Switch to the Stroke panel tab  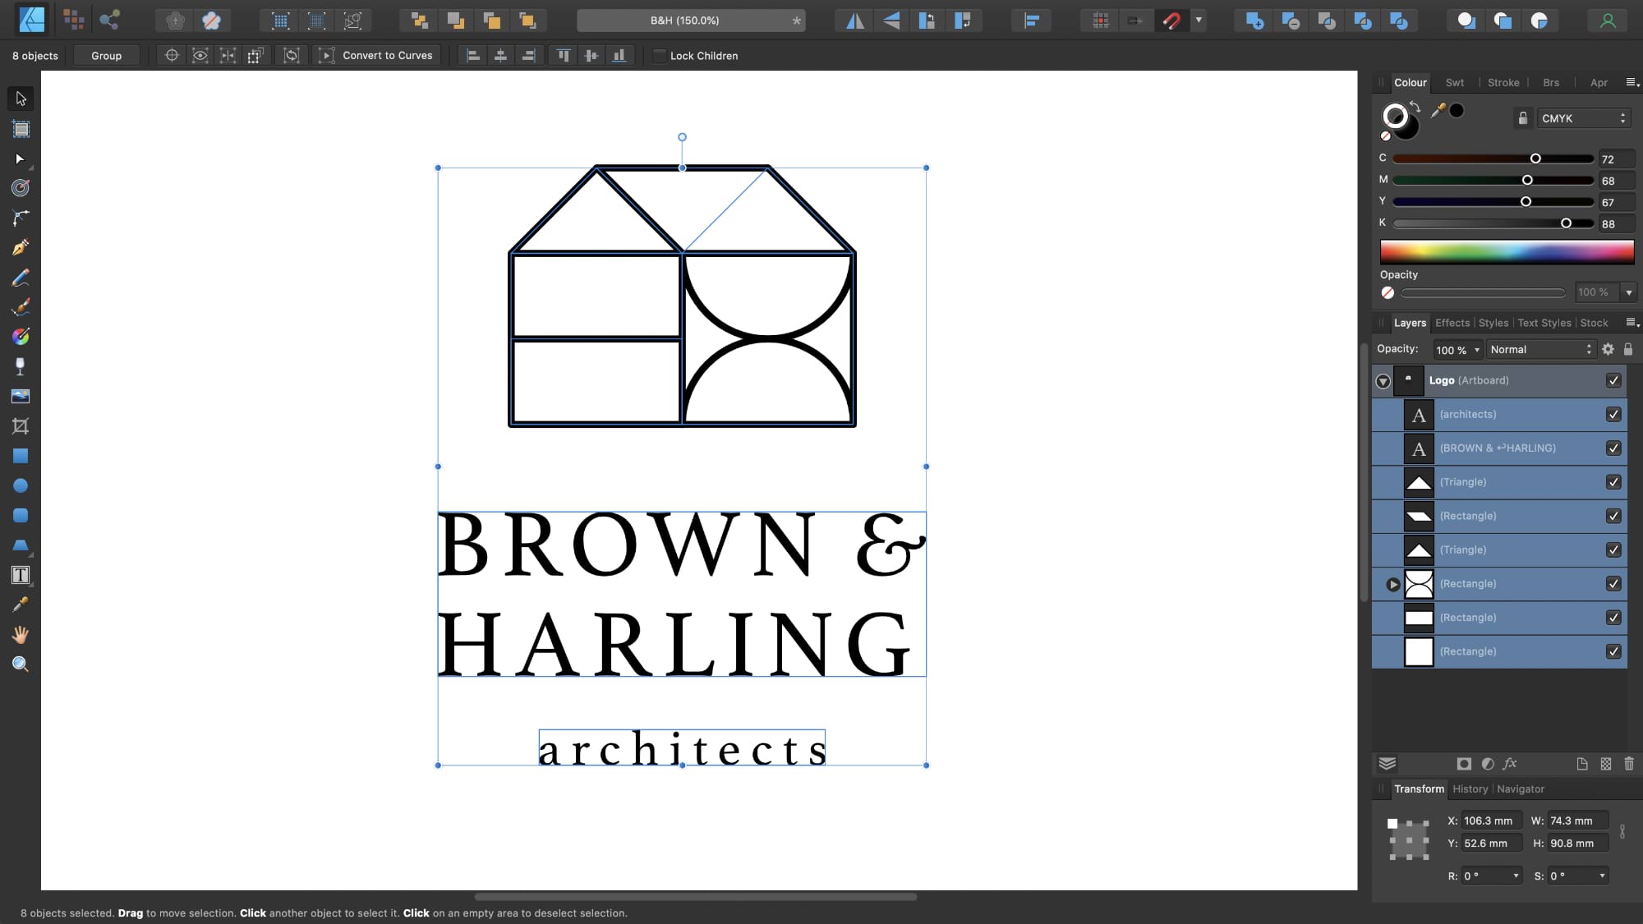point(1503,82)
